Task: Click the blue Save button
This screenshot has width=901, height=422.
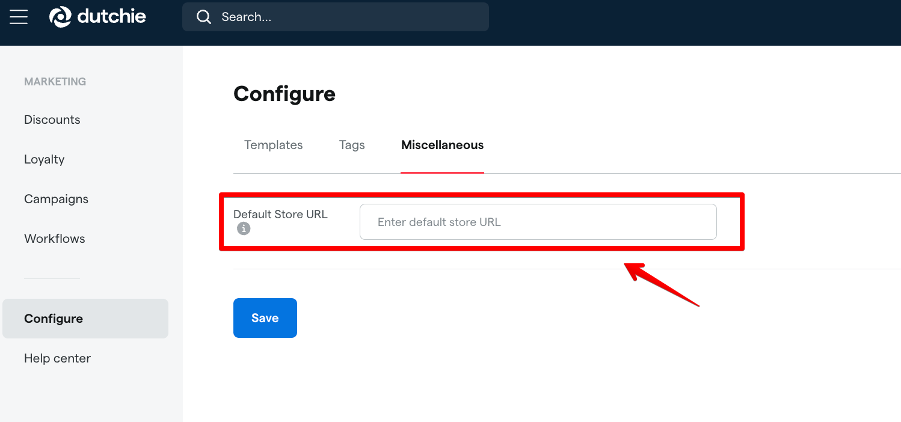Action: pyautogui.click(x=265, y=318)
